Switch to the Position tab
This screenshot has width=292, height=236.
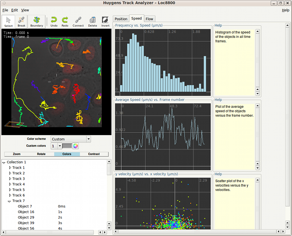(121, 19)
